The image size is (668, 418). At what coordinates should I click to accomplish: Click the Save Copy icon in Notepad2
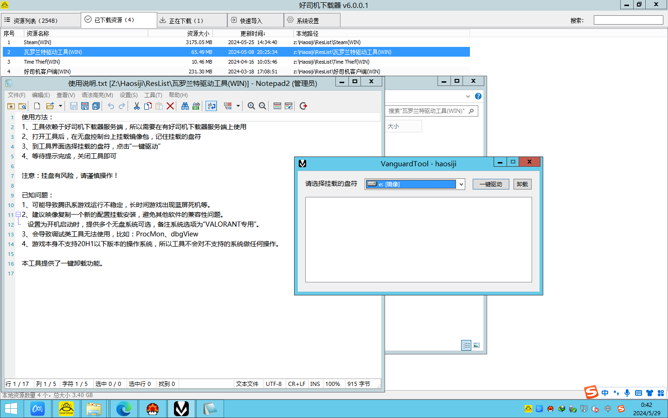pos(96,106)
